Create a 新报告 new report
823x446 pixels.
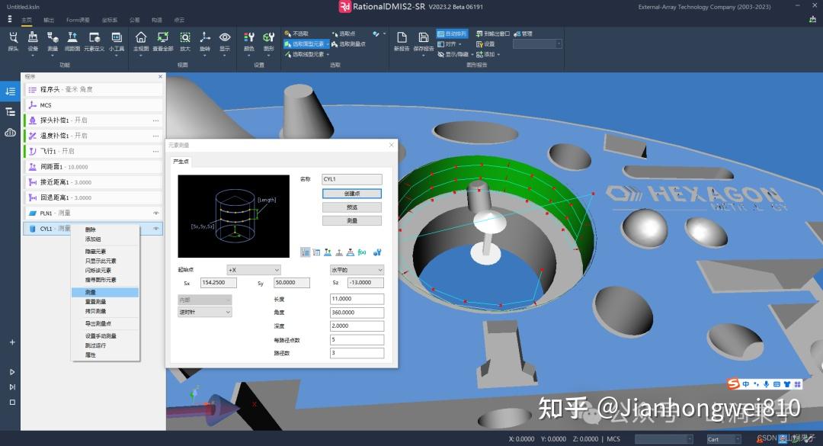[x=402, y=41]
